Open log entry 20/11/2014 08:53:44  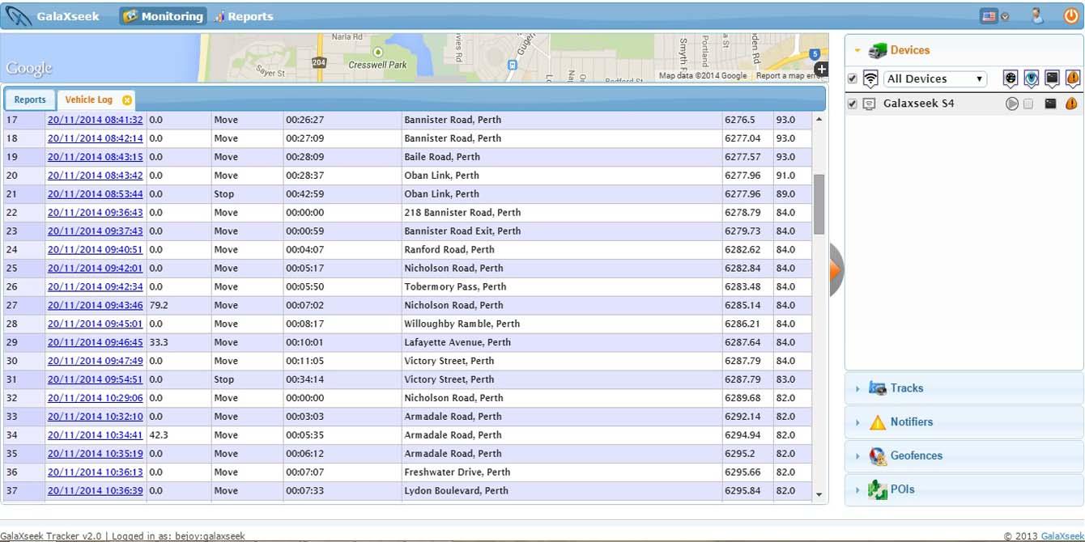[x=96, y=194]
